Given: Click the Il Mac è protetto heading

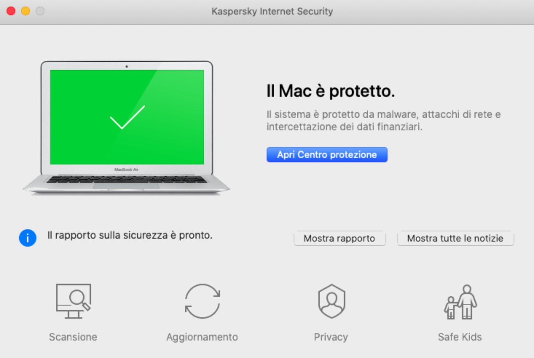Looking at the screenshot, I should tap(330, 91).
